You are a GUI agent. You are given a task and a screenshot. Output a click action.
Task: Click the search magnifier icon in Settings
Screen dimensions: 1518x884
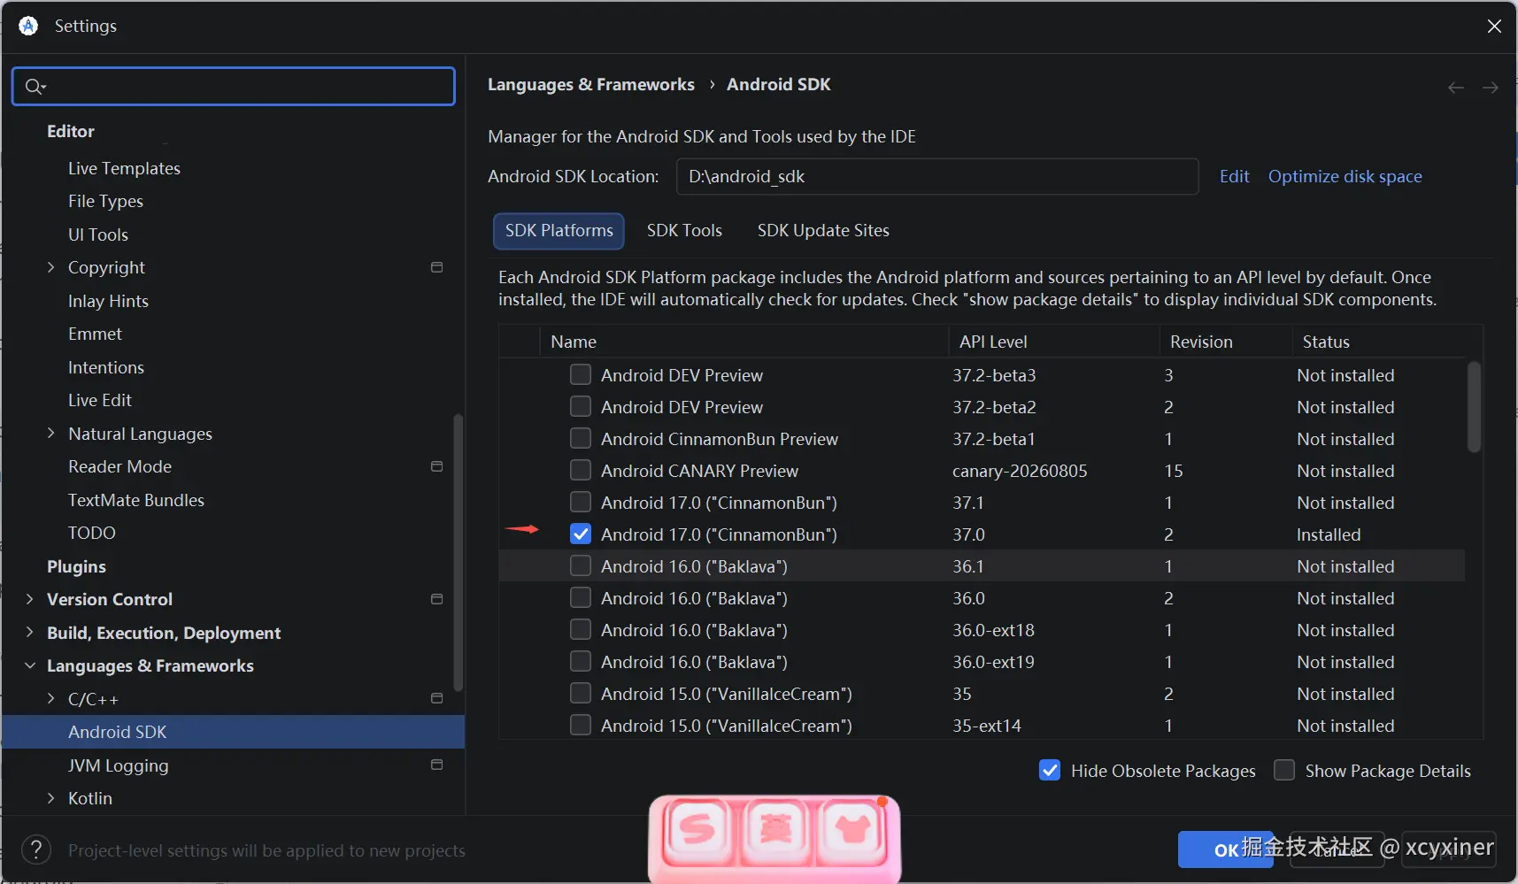coord(35,86)
